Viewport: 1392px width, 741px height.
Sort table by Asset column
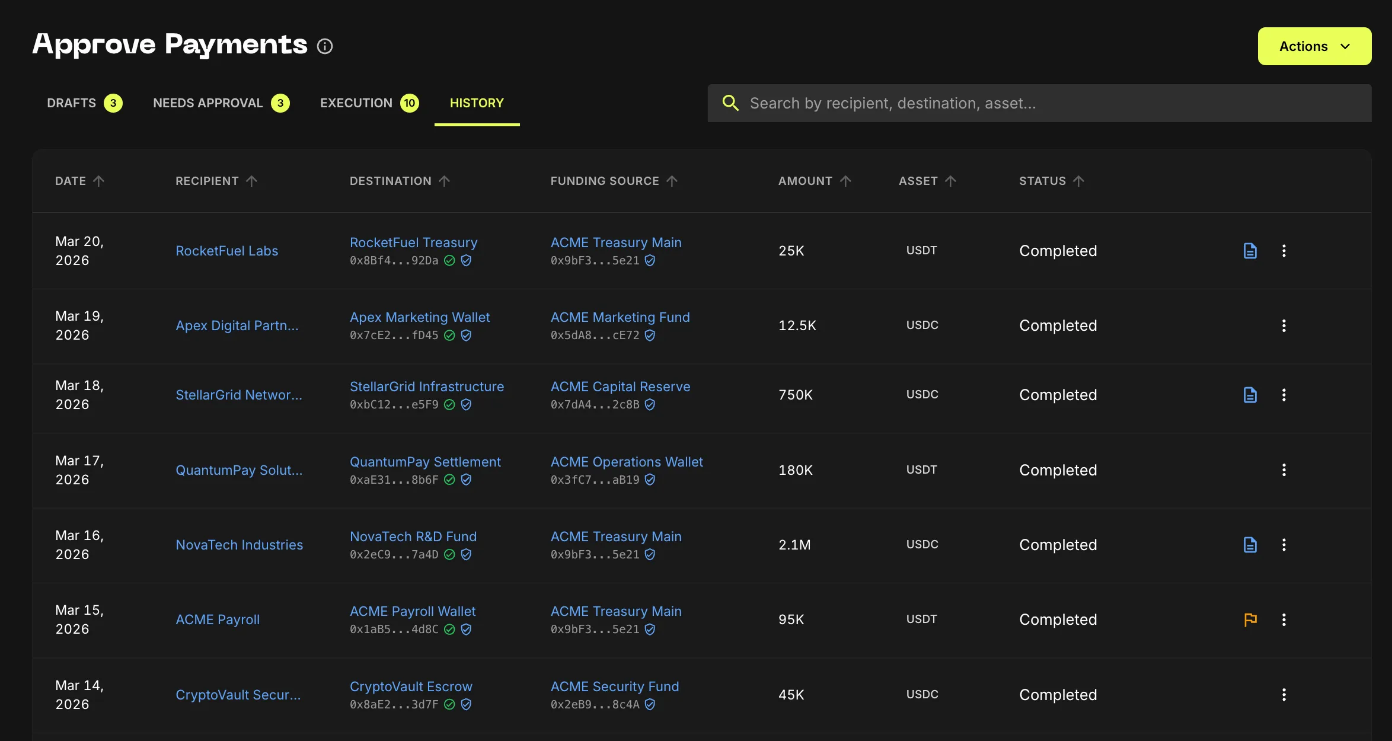click(927, 181)
